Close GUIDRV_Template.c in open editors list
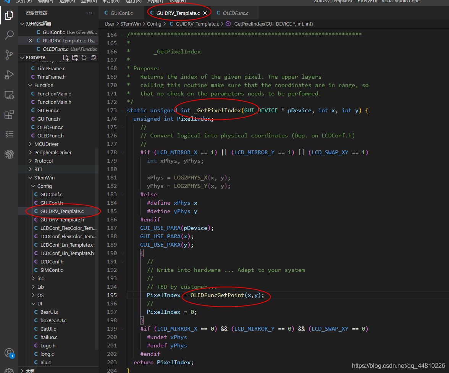Screen dimensions: 449x373 [x=31, y=40]
